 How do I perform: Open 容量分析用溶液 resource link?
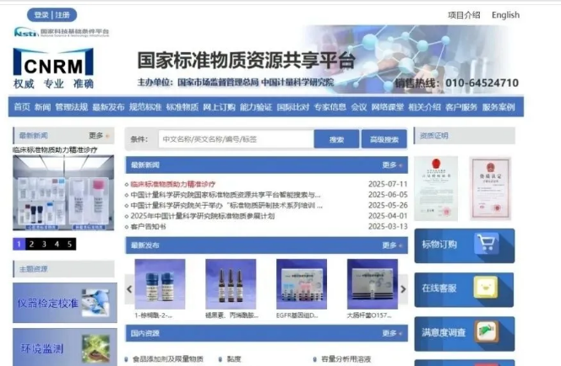click(346, 359)
